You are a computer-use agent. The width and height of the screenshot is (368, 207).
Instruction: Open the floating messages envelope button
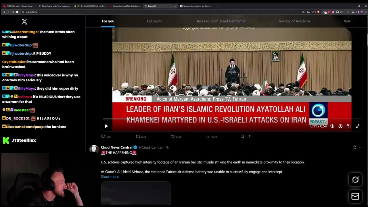[355, 196]
